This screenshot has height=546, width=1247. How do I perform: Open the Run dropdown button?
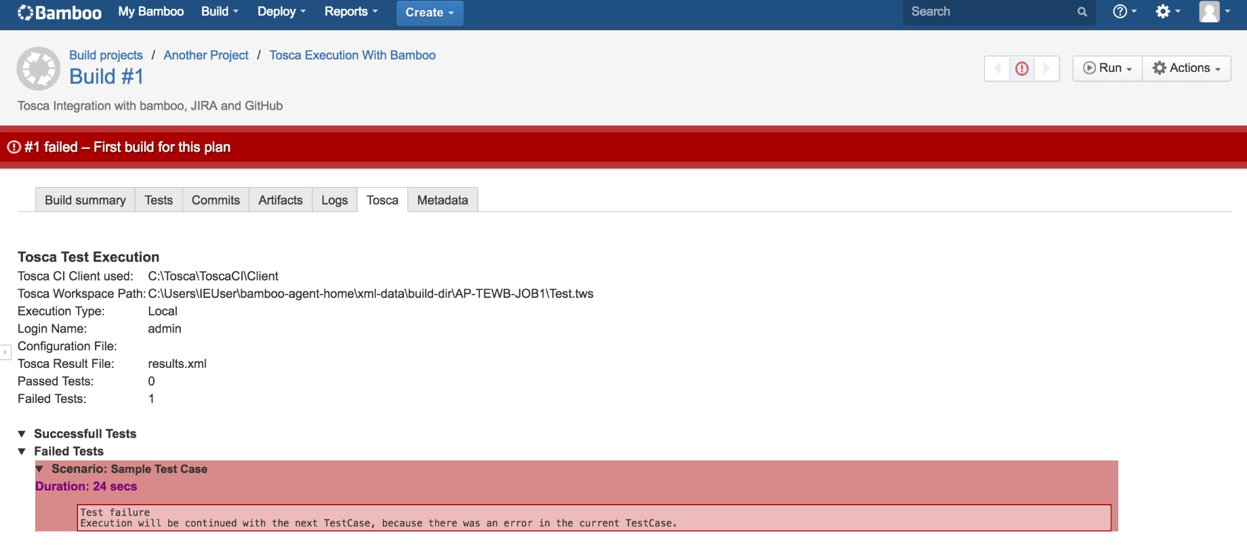point(1107,68)
